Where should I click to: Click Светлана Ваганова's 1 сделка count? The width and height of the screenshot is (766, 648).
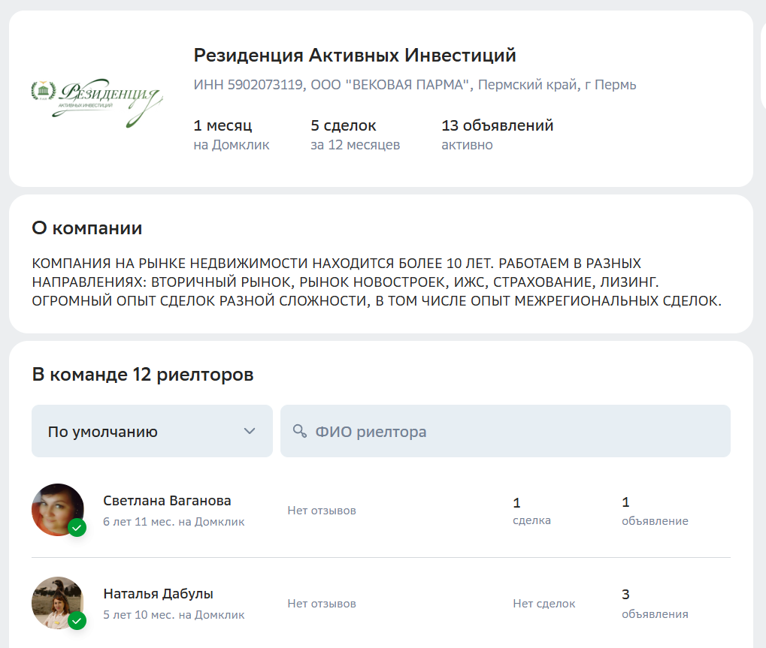click(x=531, y=511)
